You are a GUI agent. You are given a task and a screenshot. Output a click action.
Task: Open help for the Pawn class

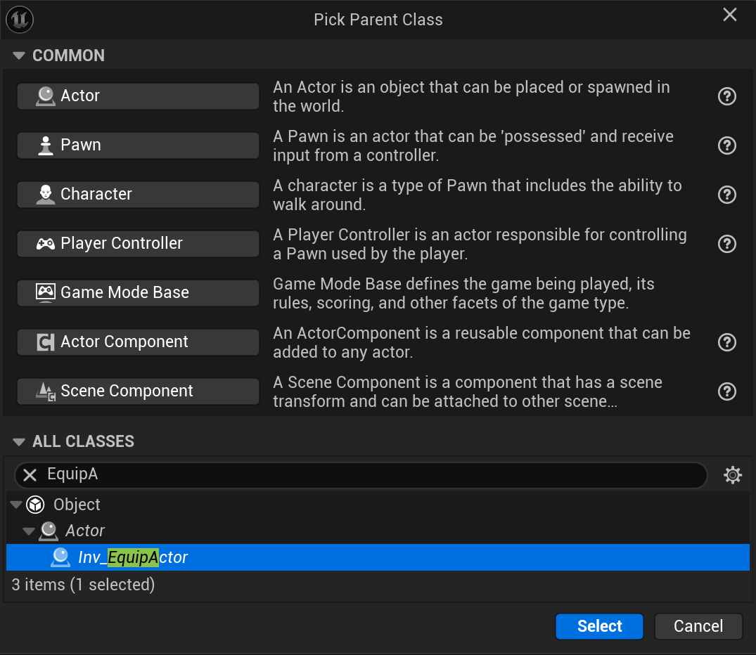[x=726, y=145]
